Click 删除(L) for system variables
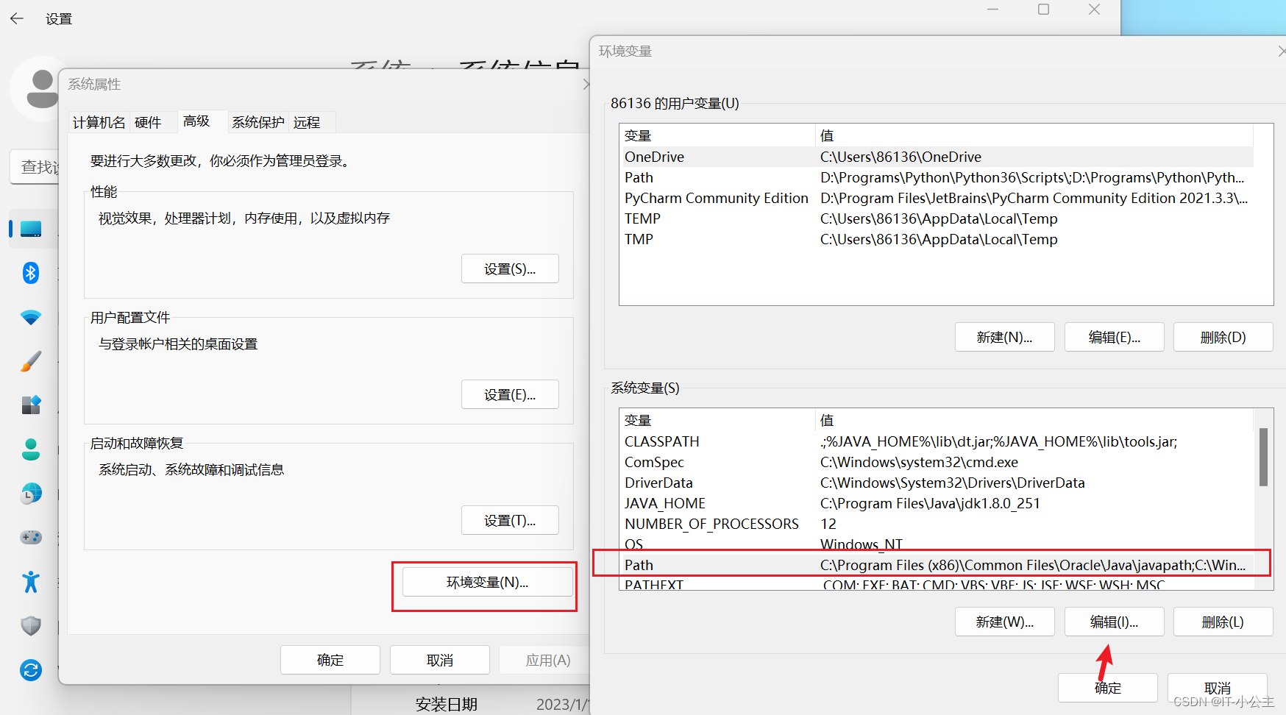The width and height of the screenshot is (1286, 715). point(1223,622)
